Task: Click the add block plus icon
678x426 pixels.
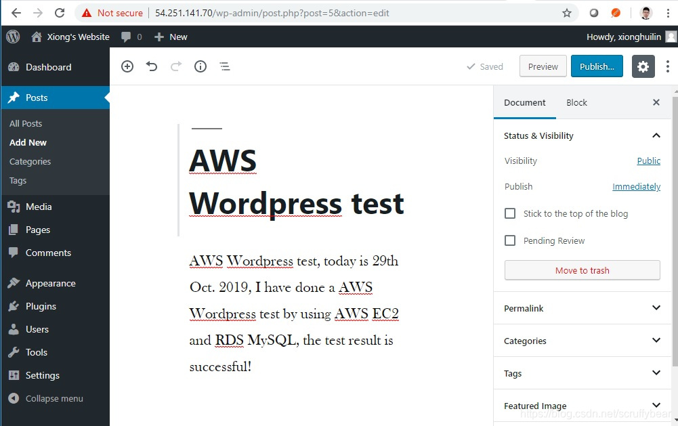Action: [127, 66]
